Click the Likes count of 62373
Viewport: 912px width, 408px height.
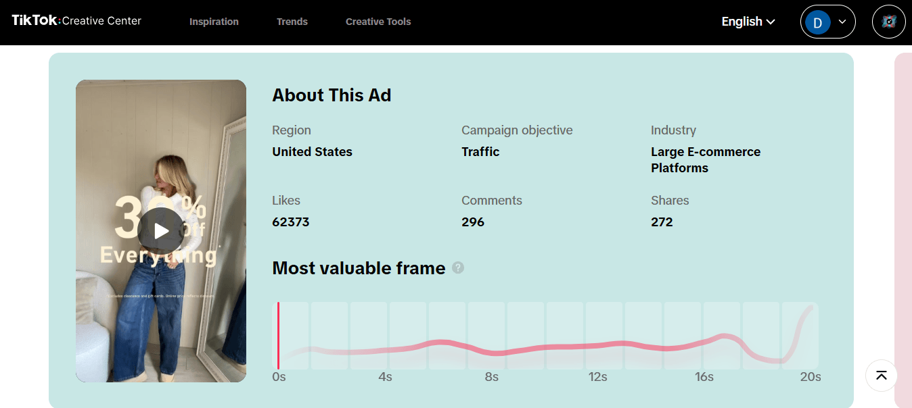291,222
